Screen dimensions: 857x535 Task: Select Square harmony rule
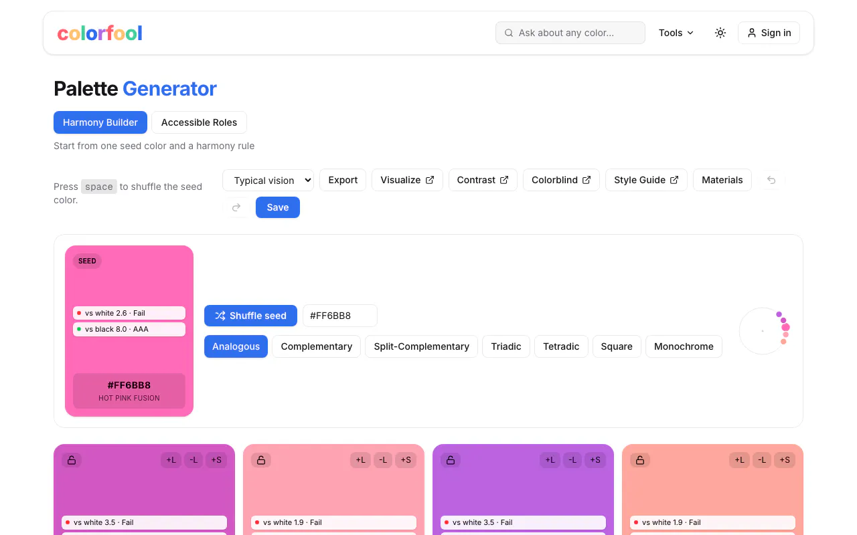(x=617, y=346)
